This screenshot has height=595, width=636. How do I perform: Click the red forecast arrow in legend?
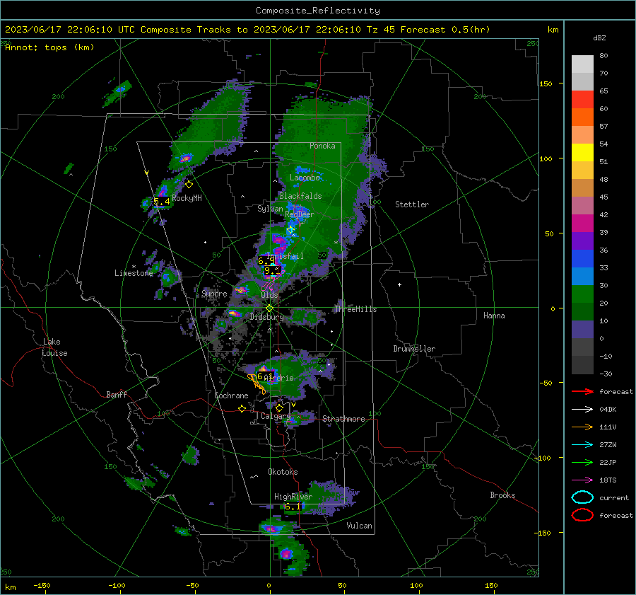pos(582,391)
